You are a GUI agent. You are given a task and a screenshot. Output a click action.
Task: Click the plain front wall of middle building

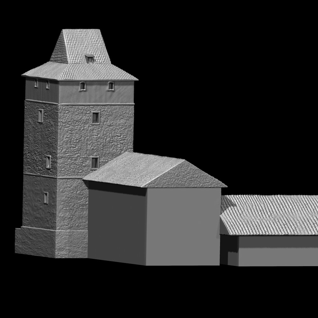tap(183, 226)
